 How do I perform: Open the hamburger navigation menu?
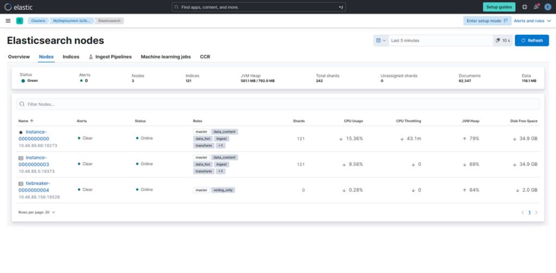click(x=8, y=21)
